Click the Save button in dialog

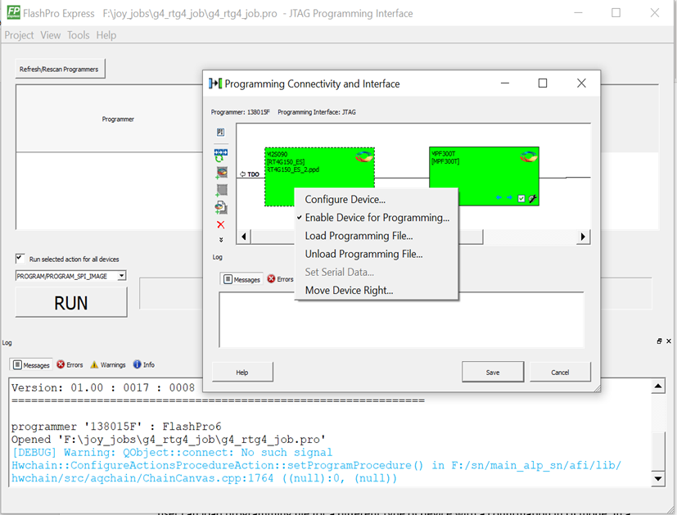(492, 372)
